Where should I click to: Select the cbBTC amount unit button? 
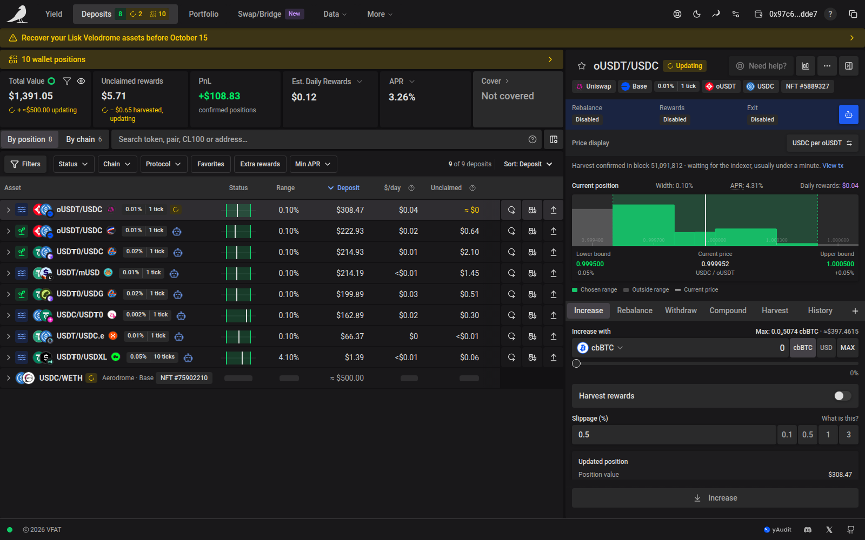[803, 348]
